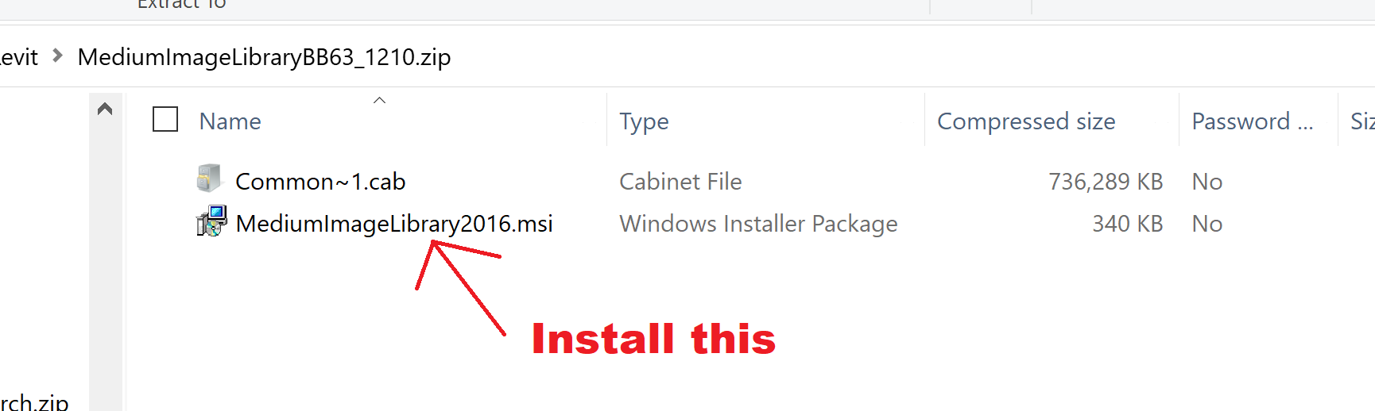Viewport: 1375px width, 411px height.
Task: Click the Password column header
Action: click(x=1251, y=121)
